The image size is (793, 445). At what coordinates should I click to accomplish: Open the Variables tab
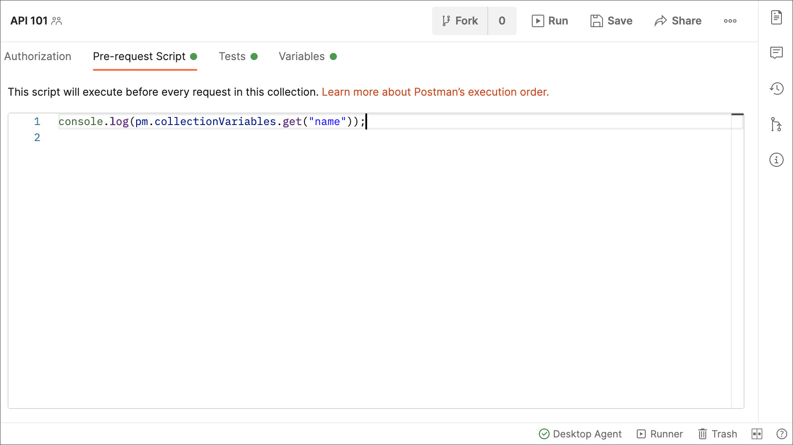[301, 56]
